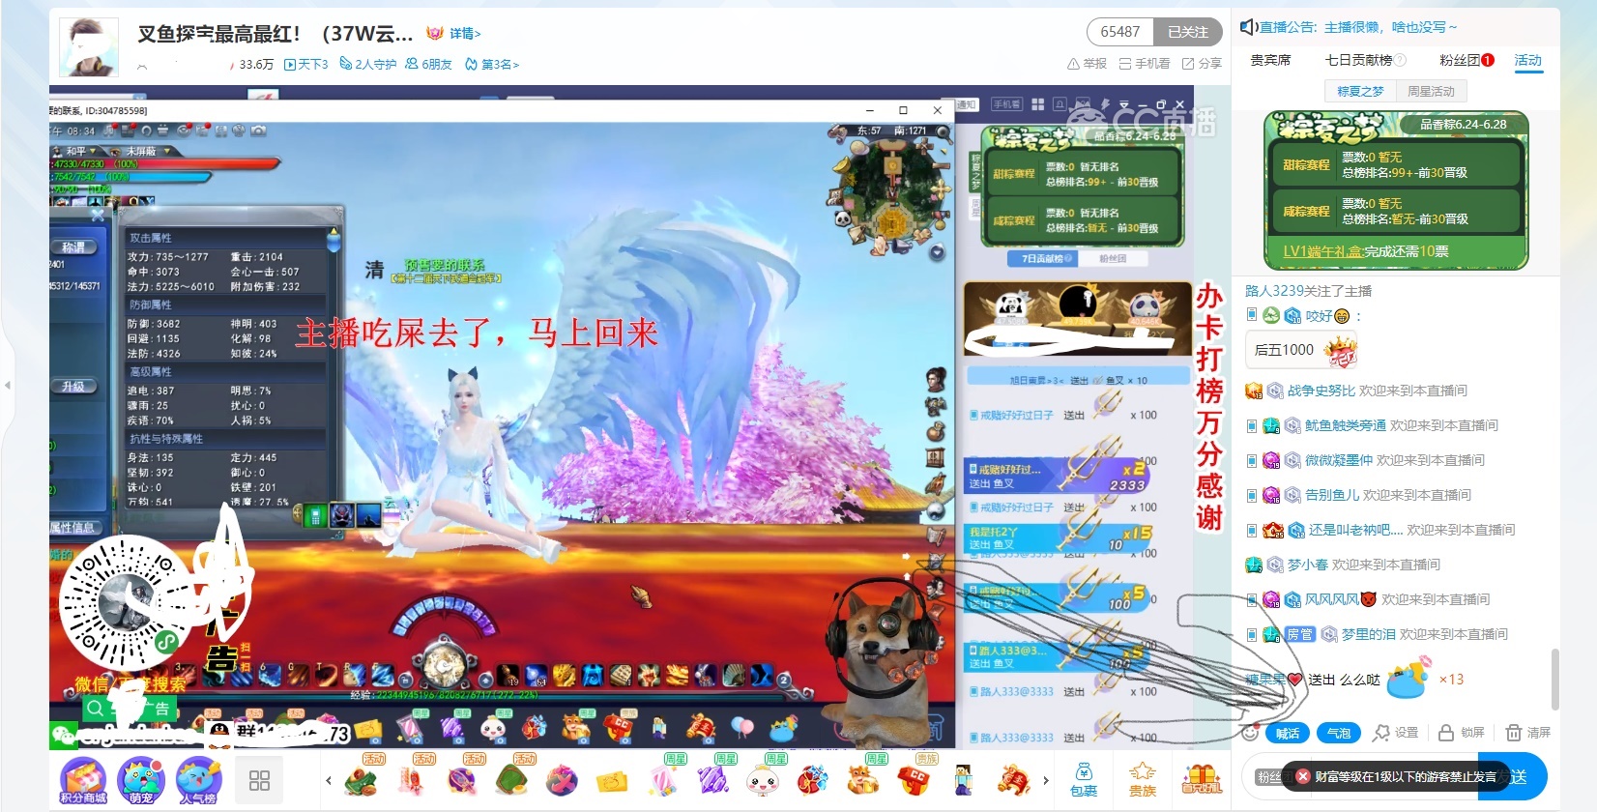Image resolution: width=1597 pixels, height=812 pixels.
Task: Select the 粽夏之梦 activity sub-tab
Action: tap(1360, 91)
